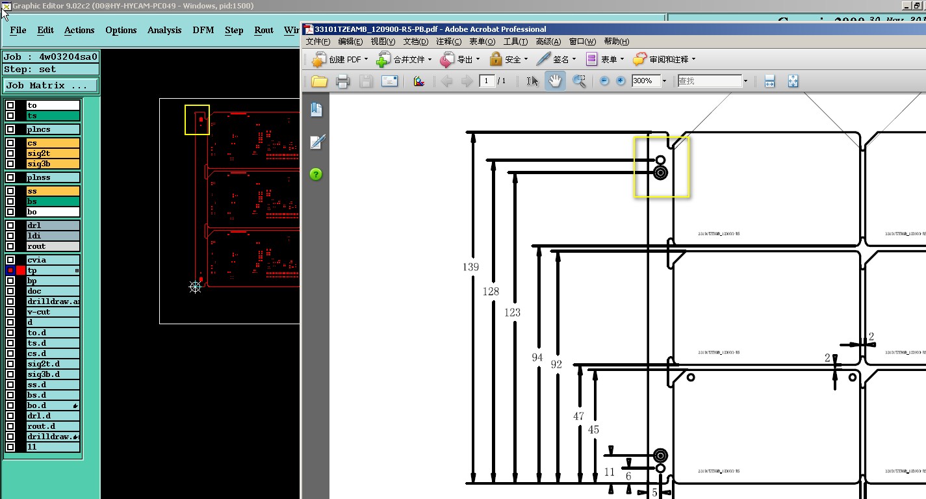Open the Signatures panel pen icon
The width and height of the screenshot is (926, 499).
316,142
